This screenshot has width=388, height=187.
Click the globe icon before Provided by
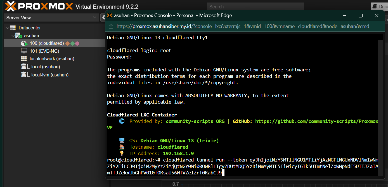(x=122, y=121)
